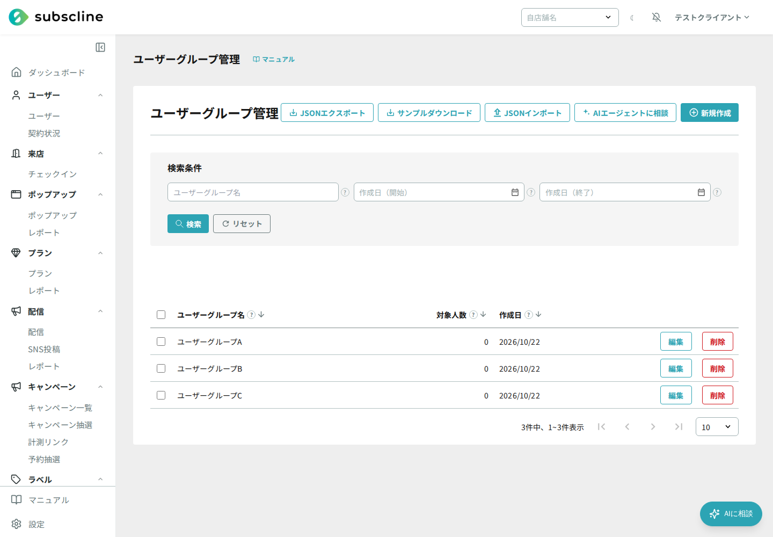The height and width of the screenshot is (537, 773).
Task: Collapse the ポップアップ sidebar section
Action: tap(100, 194)
